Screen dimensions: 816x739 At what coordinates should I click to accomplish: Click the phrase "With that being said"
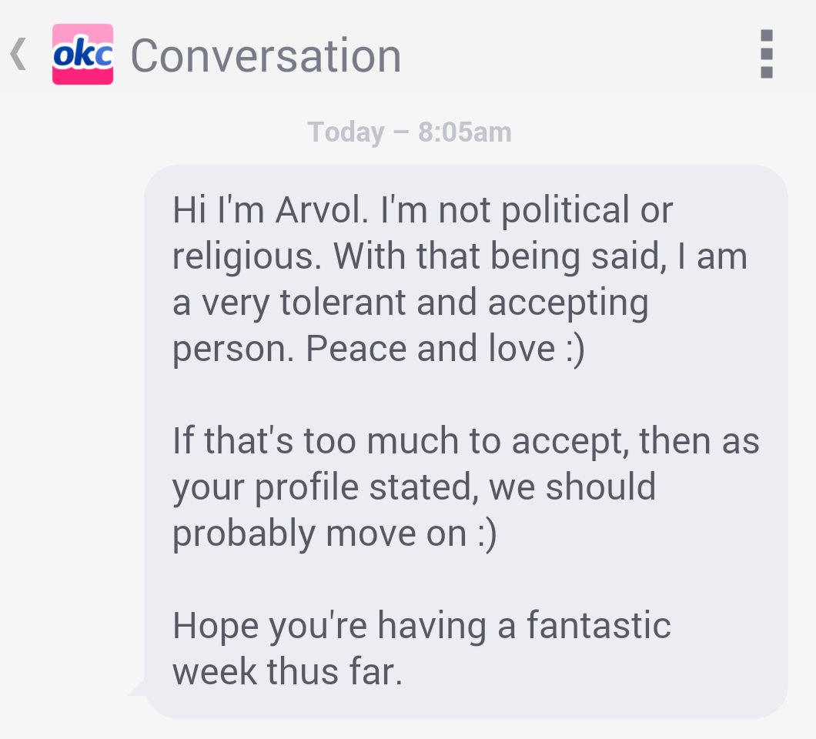pyautogui.click(x=500, y=256)
